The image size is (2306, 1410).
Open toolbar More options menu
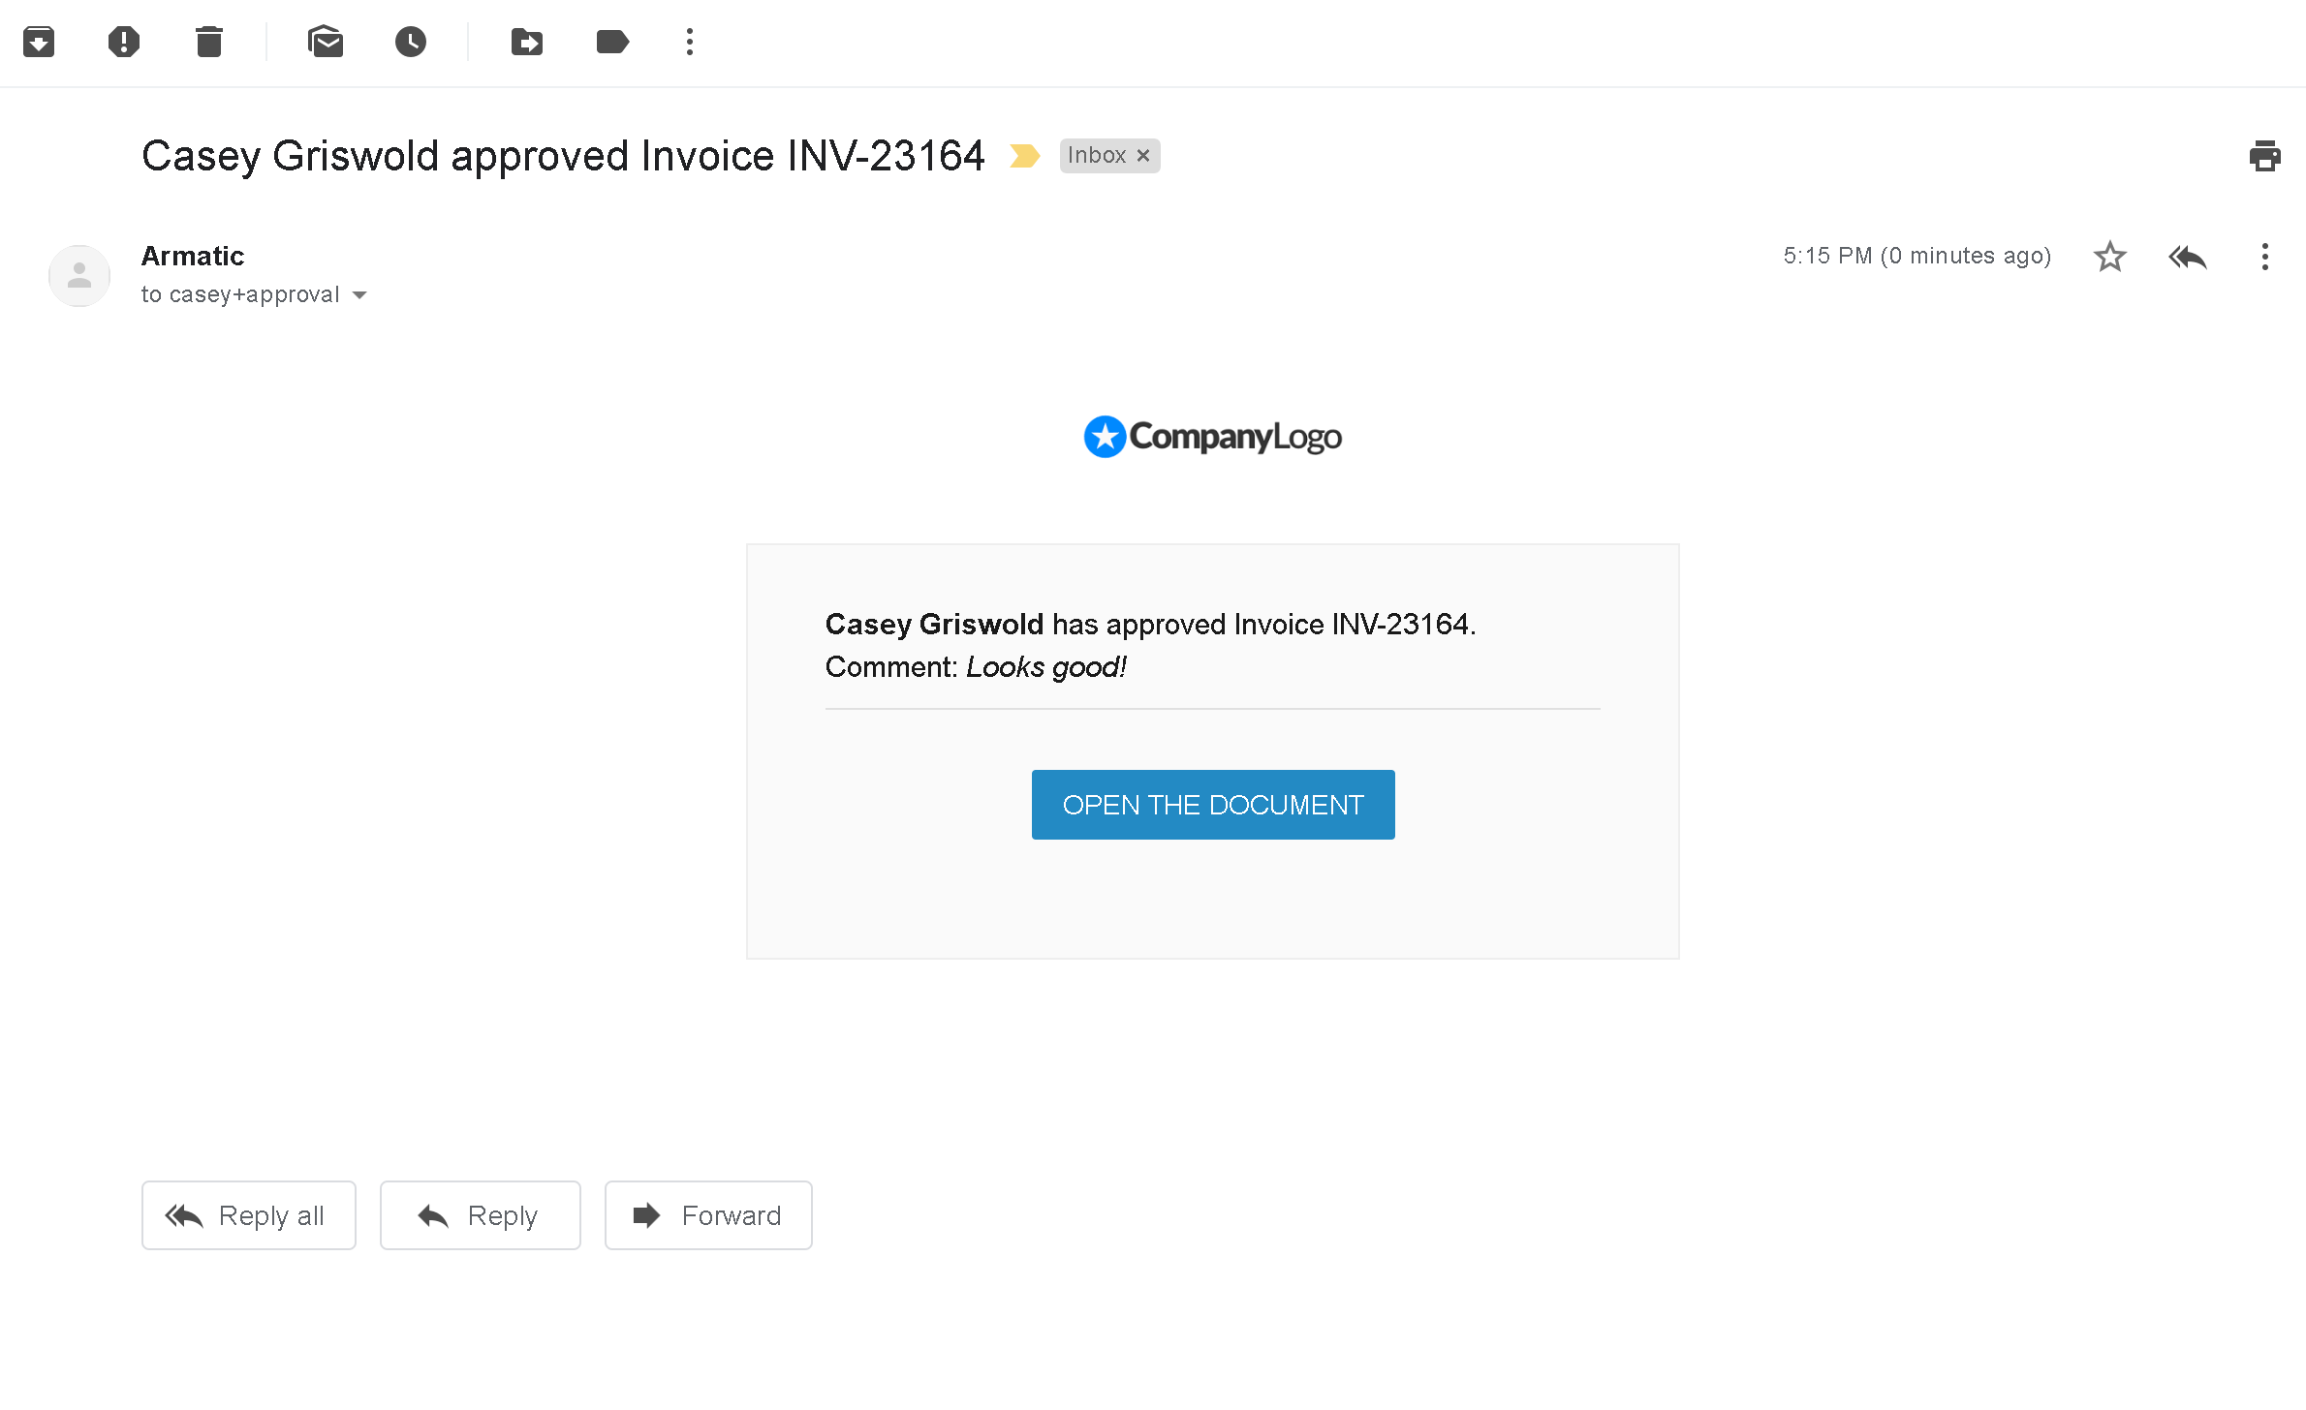(x=690, y=42)
